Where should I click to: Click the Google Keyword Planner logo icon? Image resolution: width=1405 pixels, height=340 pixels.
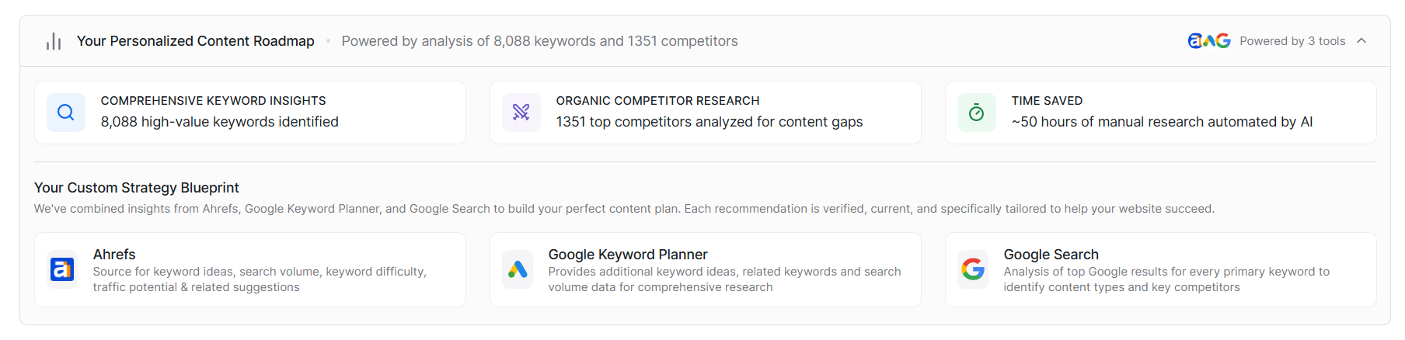click(518, 269)
